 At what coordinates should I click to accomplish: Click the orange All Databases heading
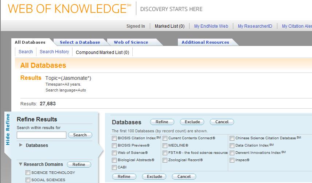tap(43, 66)
